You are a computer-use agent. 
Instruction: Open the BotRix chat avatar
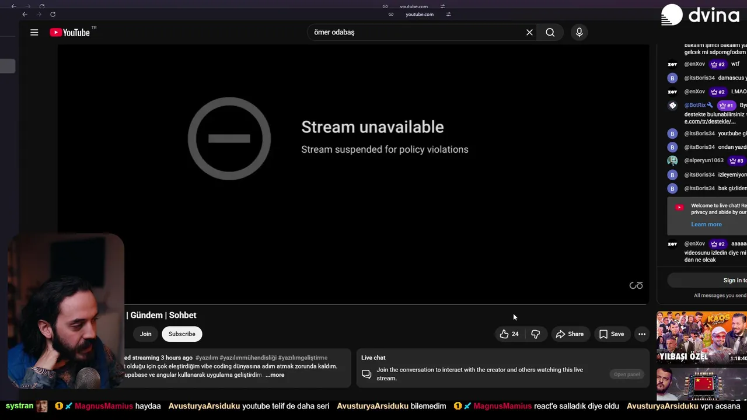coord(672,106)
